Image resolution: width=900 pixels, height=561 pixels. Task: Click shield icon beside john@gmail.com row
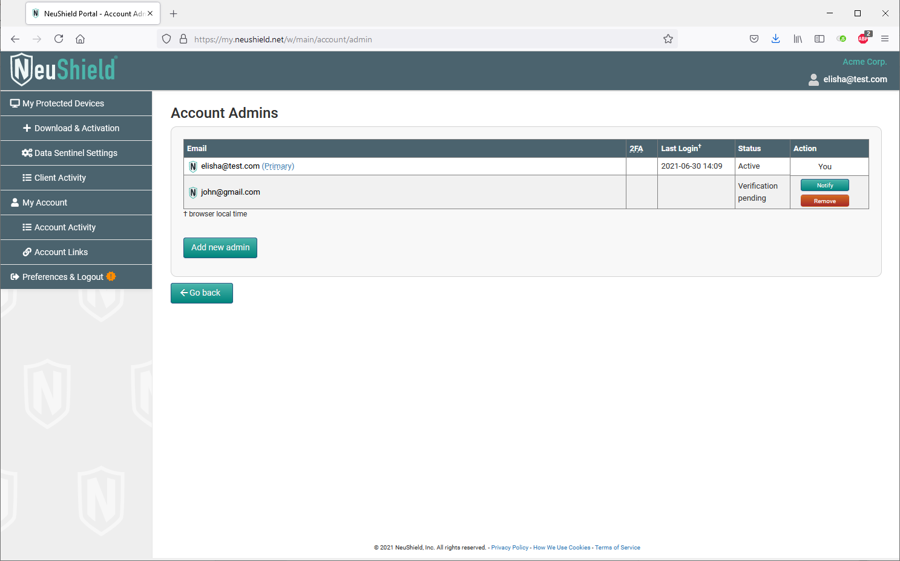(x=193, y=193)
